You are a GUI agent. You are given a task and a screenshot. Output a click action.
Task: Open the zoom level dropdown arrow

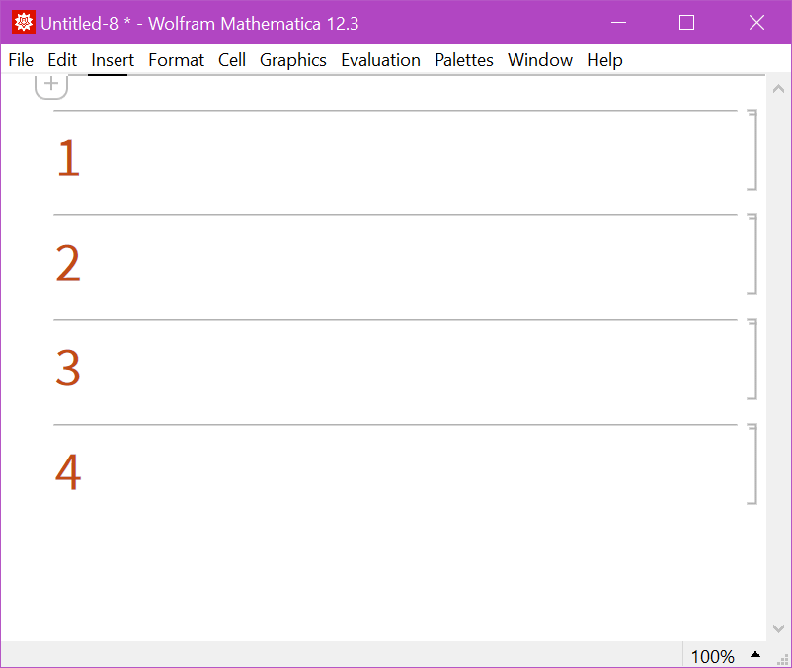(755, 655)
